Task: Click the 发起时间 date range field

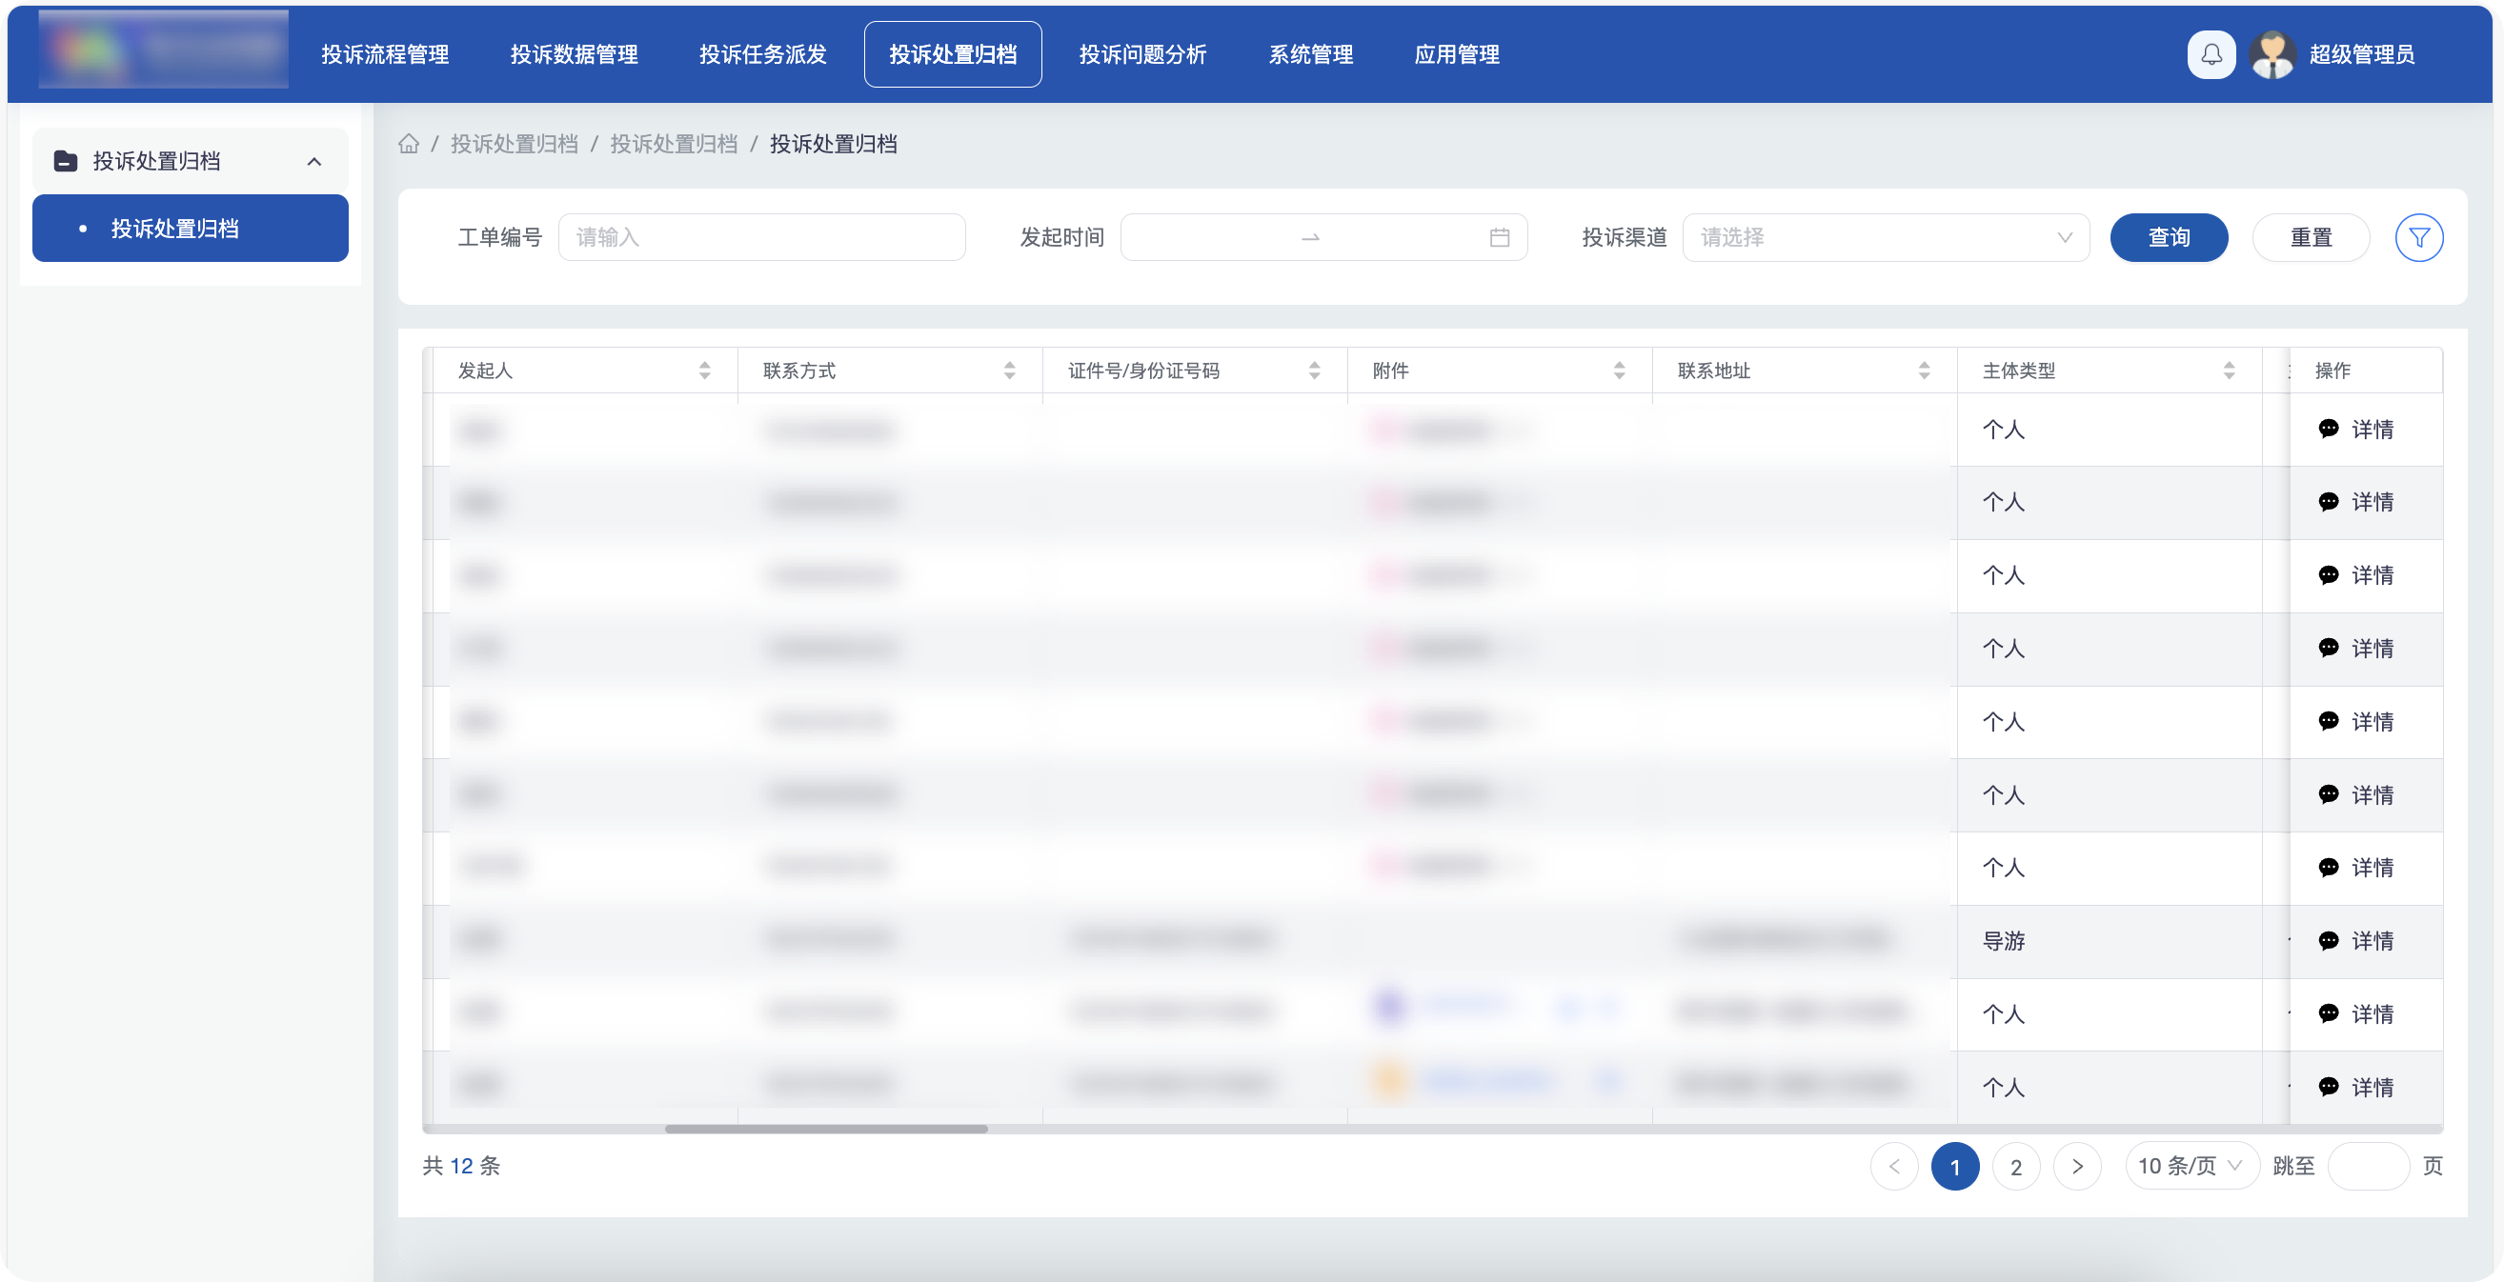Action: 1323,237
